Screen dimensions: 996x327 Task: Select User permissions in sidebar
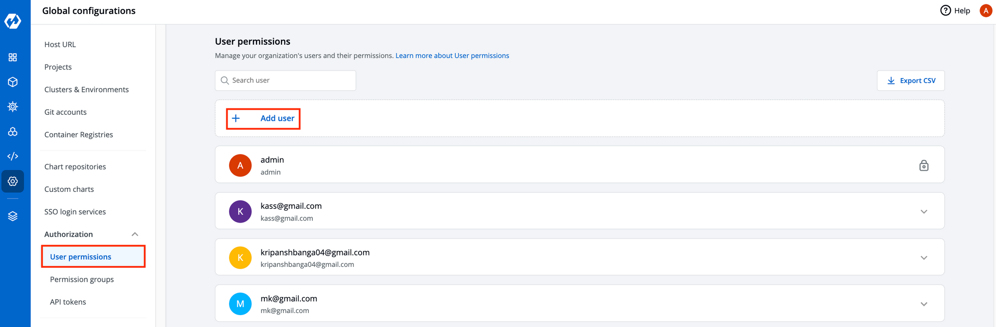point(93,257)
